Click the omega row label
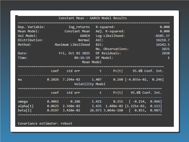The width and height of the screenshot is (189, 142). [x=23, y=102]
